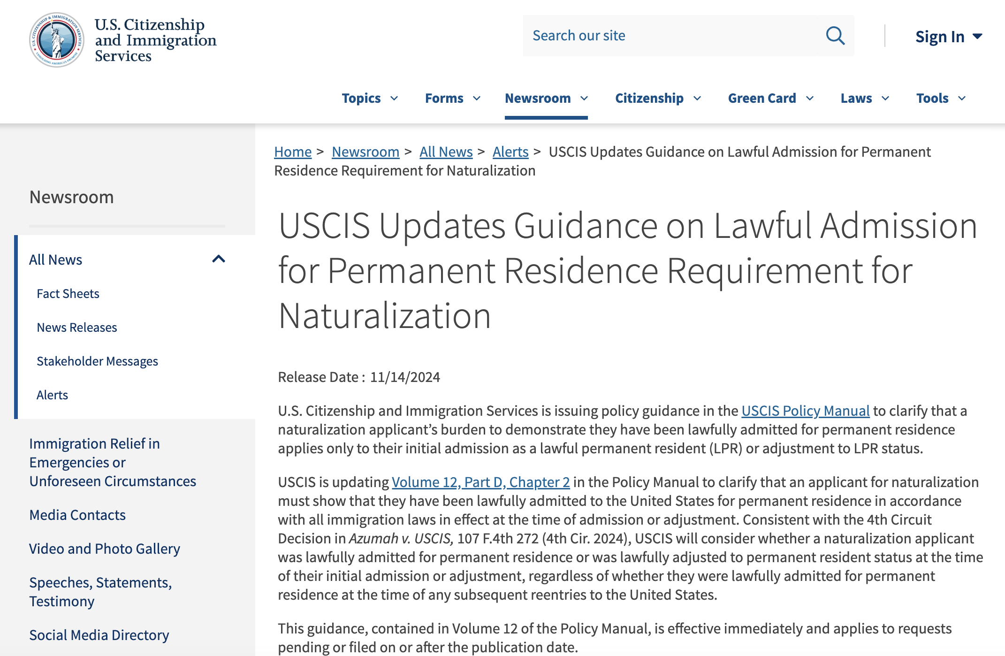Open the Laws navigation item
The width and height of the screenshot is (1005, 656).
856,98
